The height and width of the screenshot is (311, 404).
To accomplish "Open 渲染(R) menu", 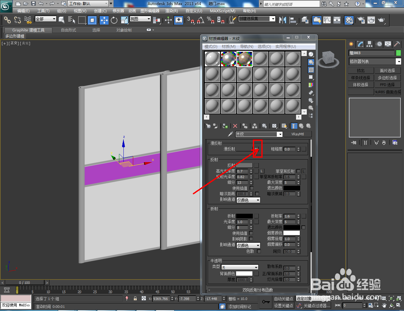I will click(172, 11).
